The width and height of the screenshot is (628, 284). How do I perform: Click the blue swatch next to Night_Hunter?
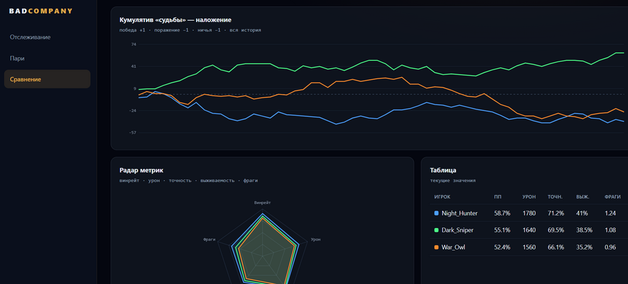(x=436, y=214)
